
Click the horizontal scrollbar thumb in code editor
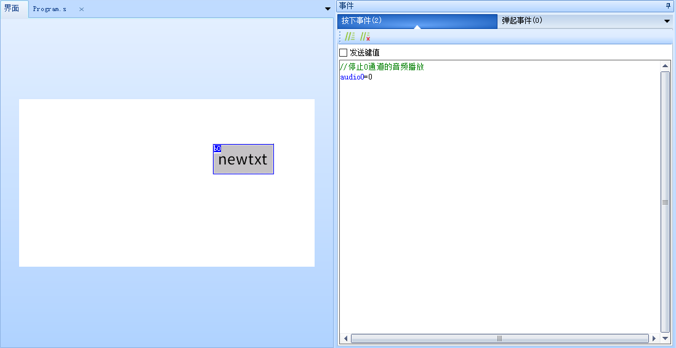pyautogui.click(x=499, y=338)
